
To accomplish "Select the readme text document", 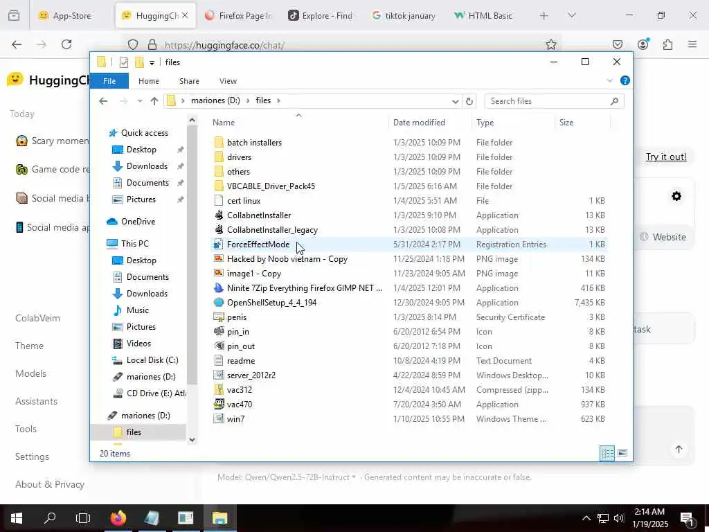I will pos(240,361).
